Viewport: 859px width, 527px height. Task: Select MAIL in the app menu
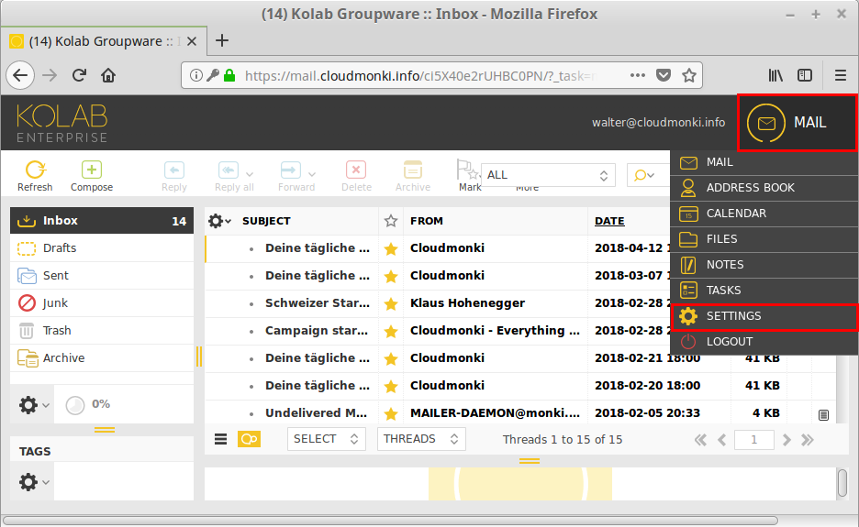pos(764,162)
